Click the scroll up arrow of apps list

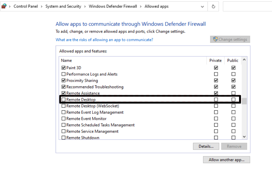pyautogui.click(x=244, y=60)
